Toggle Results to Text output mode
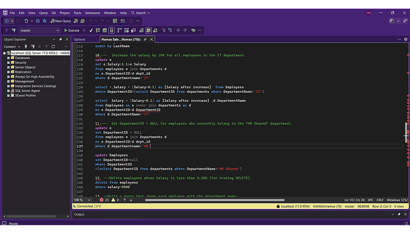This screenshot has width=410, height=234. (141, 30)
